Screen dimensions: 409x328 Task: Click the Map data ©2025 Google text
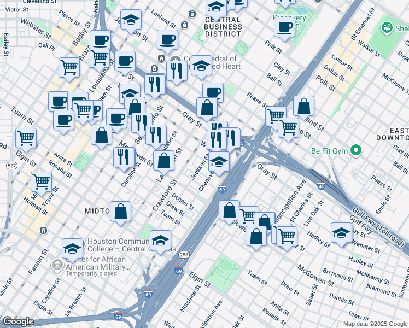376,324
